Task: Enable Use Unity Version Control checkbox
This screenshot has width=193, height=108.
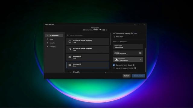Action: coord(114,68)
